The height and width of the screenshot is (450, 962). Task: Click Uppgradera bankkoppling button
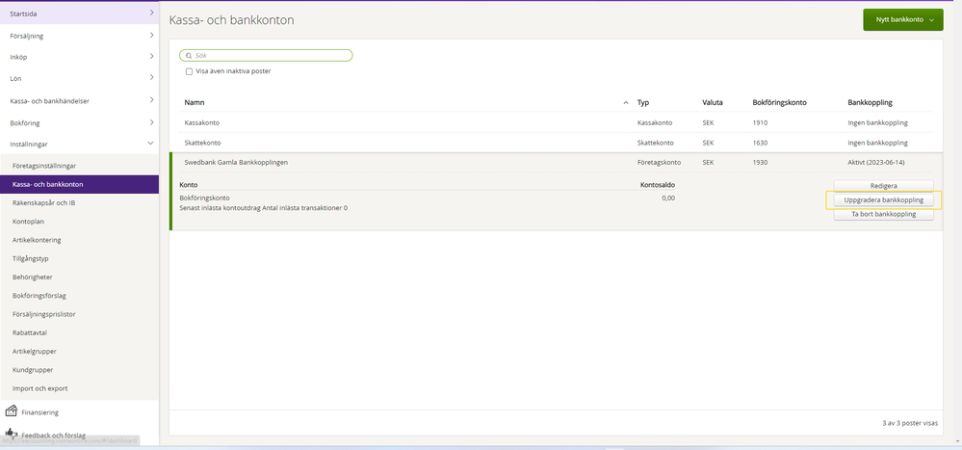pyautogui.click(x=883, y=200)
